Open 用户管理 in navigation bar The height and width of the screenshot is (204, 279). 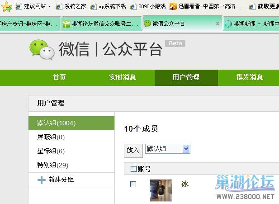[186, 78]
